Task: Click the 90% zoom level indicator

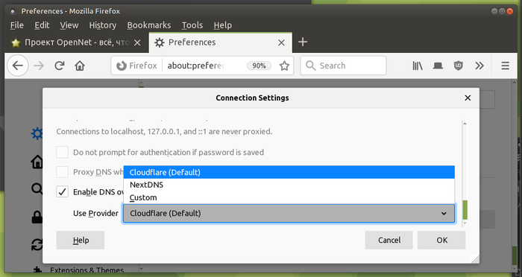Action: tap(259, 66)
